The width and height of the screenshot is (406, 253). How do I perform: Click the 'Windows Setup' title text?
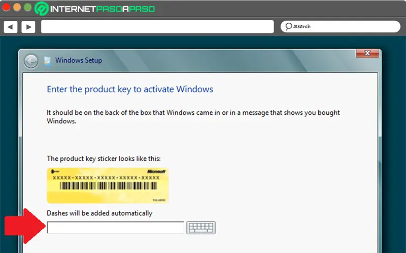(x=79, y=60)
